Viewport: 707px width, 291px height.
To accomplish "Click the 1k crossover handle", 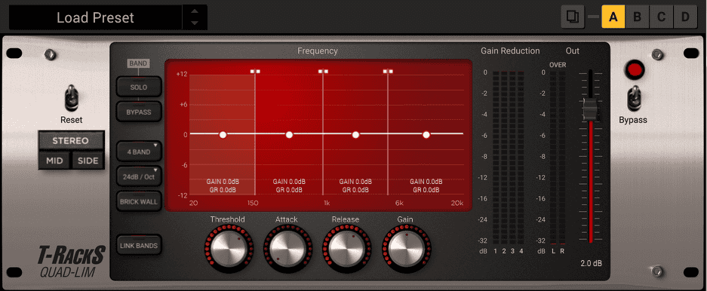I will [x=323, y=71].
